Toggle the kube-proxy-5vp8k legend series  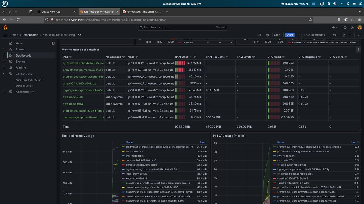tap(136, 174)
